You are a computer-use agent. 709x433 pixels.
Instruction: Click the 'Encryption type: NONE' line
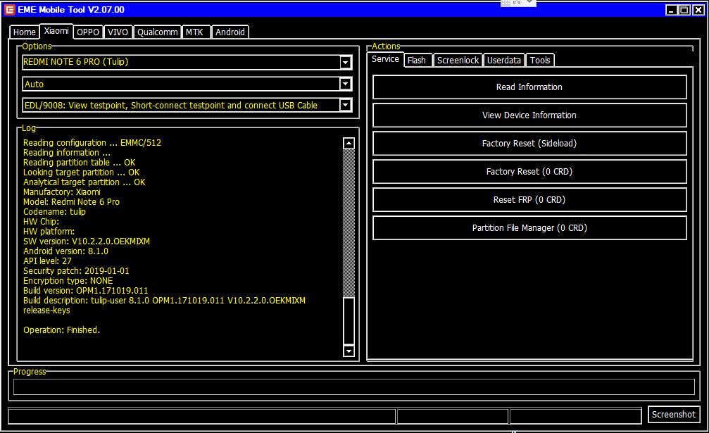click(68, 281)
